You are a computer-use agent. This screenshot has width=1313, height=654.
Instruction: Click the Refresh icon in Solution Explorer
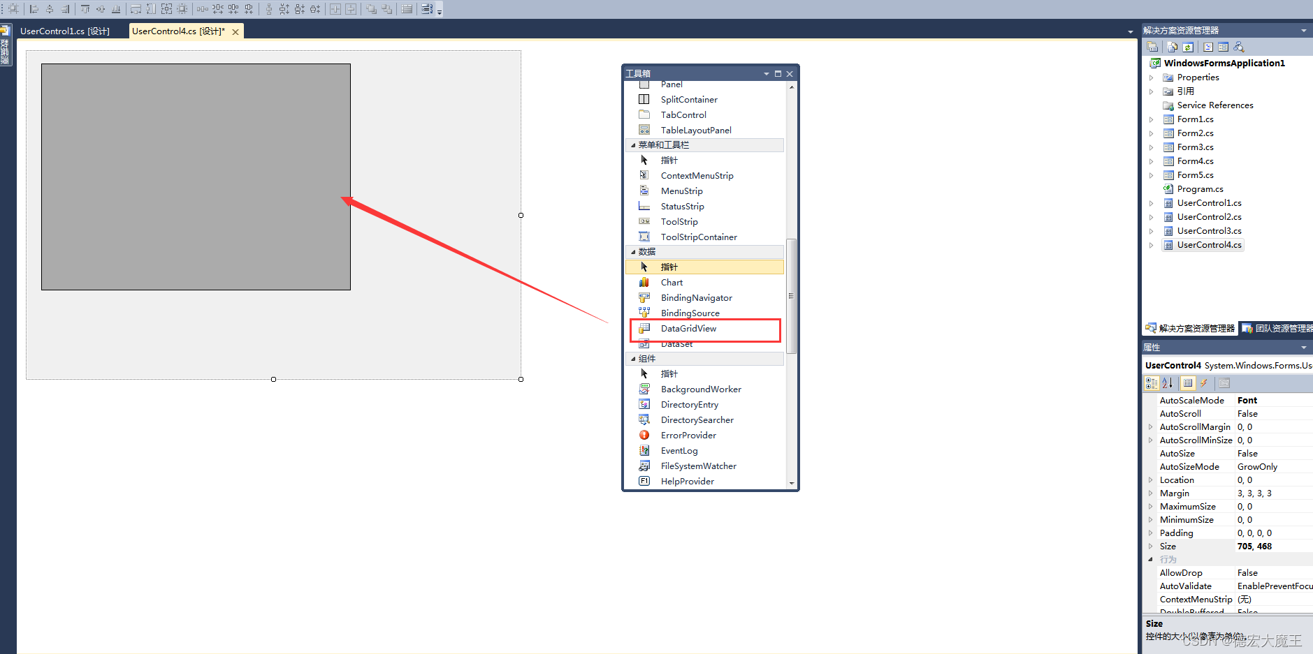pos(1187,47)
